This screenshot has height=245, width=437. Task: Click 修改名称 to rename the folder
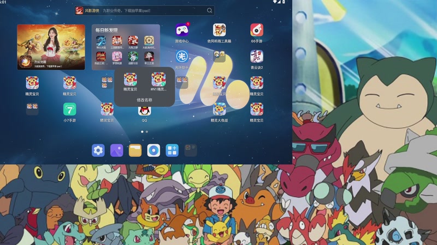(x=144, y=100)
